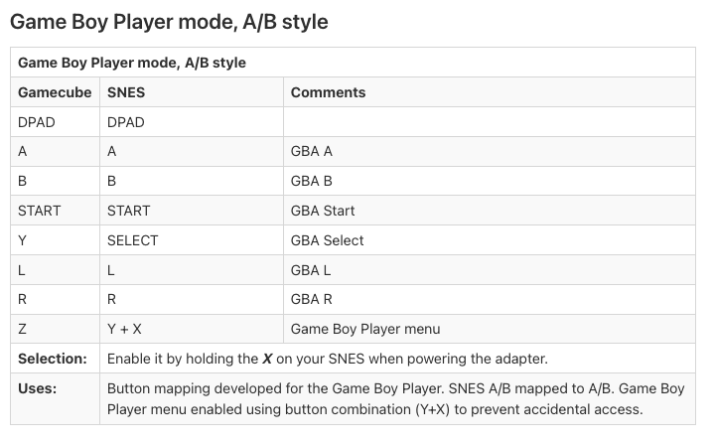Viewport: 714px width, 444px height.
Task: Select the table caption row text
Action: click(x=132, y=63)
